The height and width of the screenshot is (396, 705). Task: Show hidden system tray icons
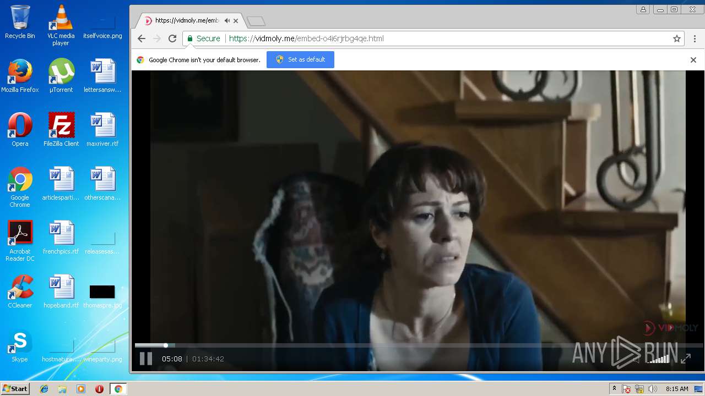(614, 389)
